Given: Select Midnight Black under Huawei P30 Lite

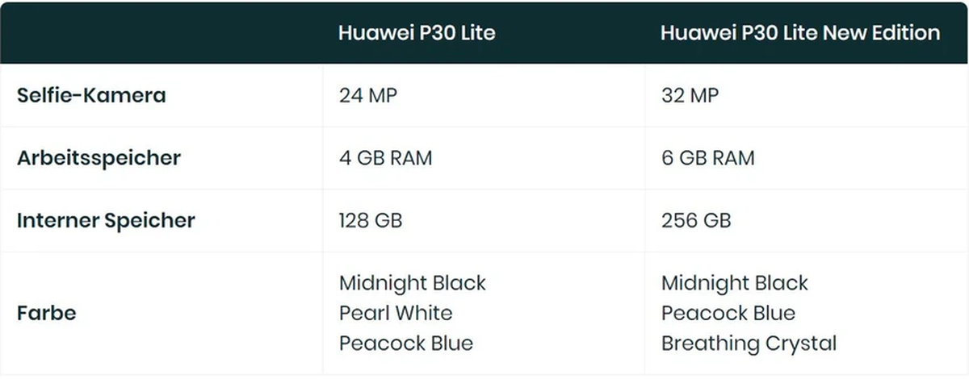Looking at the screenshot, I should 413,283.
